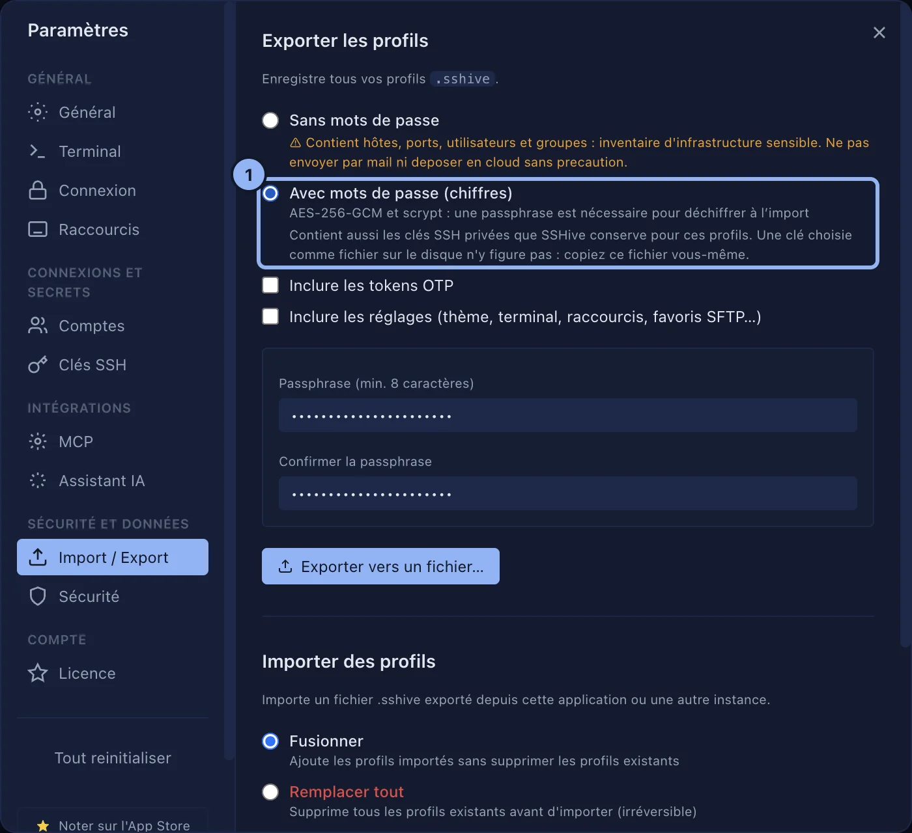This screenshot has width=912, height=833.
Task: Switch to the Import / Export section
Action: pyautogui.click(x=113, y=557)
